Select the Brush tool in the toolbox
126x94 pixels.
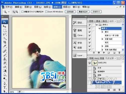[x=5, y=55]
